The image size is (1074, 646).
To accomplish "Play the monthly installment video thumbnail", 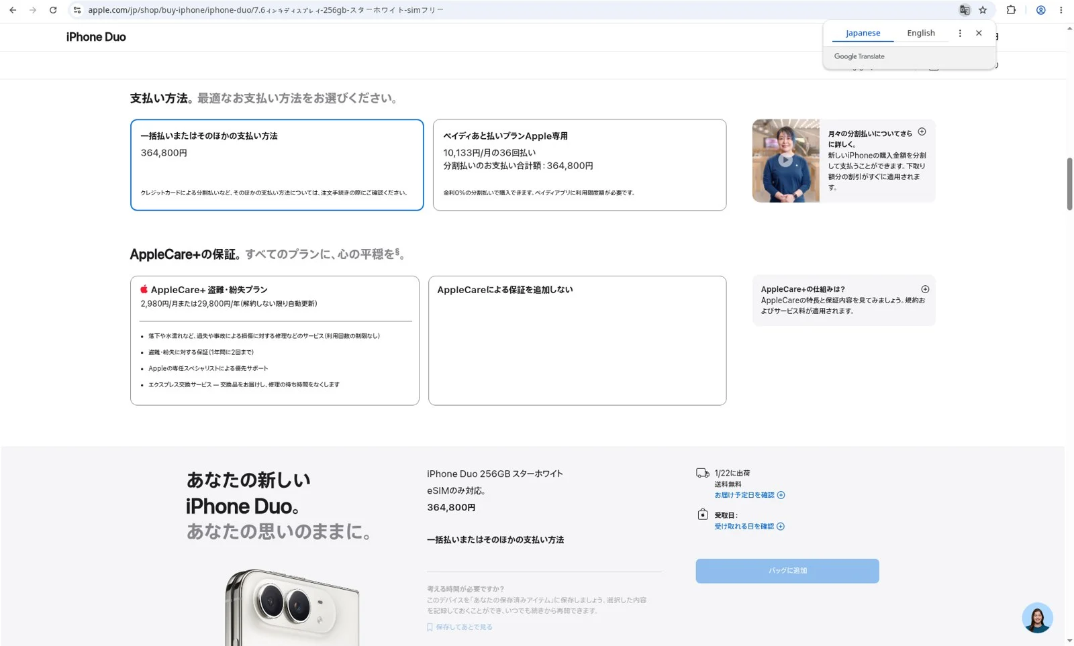I will 785,160.
